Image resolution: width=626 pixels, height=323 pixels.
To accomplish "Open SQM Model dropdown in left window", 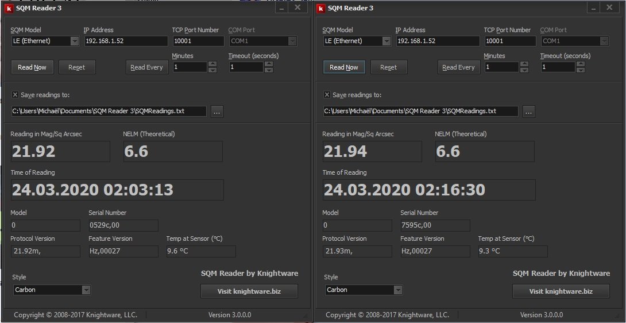I will 75,41.
